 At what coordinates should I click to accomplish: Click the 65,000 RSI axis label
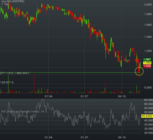click(x=148, y=100)
